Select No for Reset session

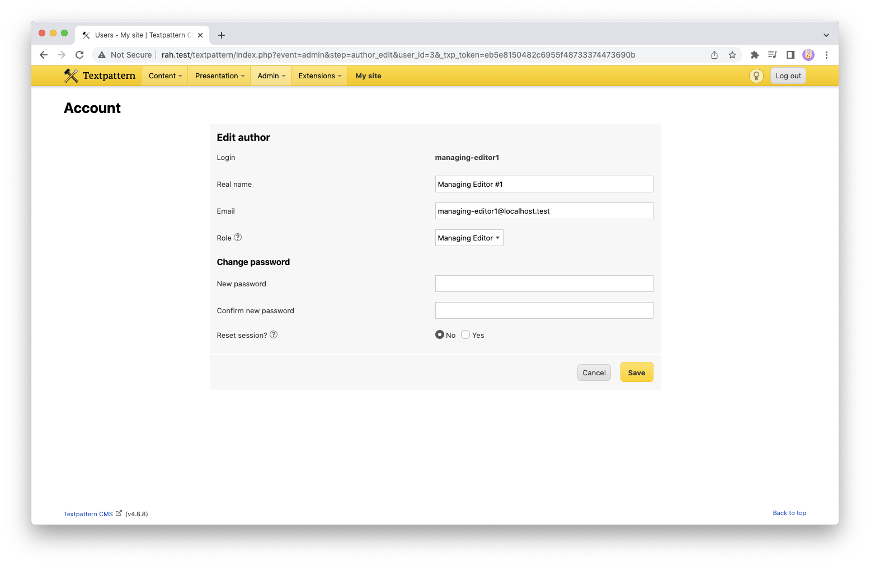tap(440, 334)
